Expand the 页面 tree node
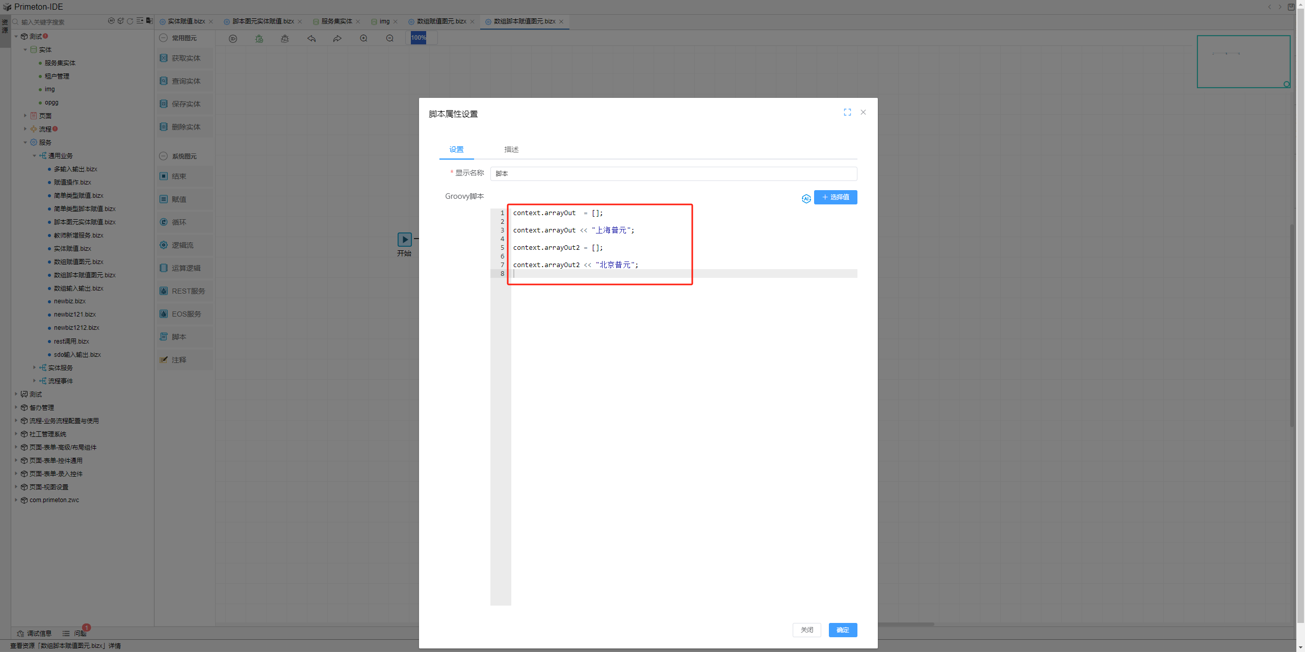This screenshot has width=1305, height=652. pyautogui.click(x=25, y=116)
